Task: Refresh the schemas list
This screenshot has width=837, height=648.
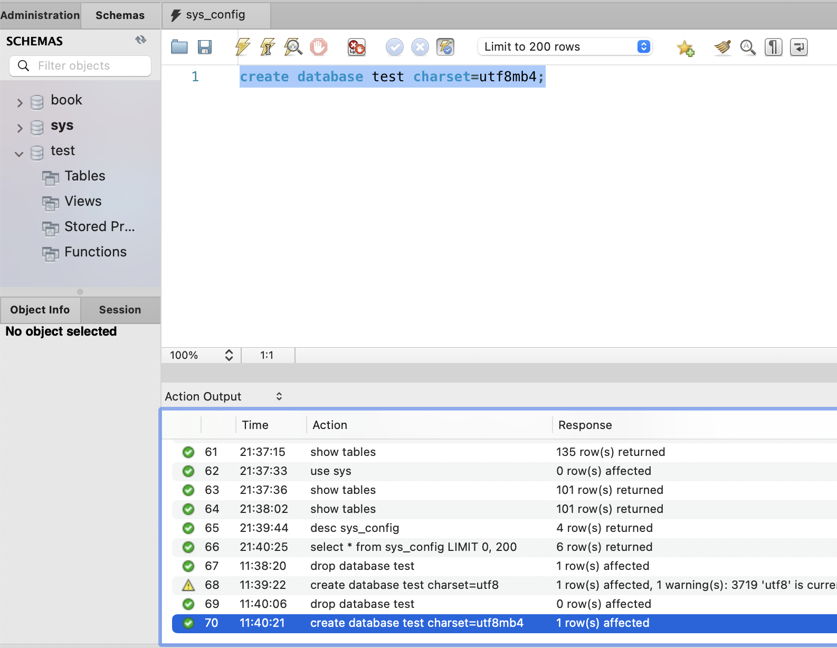Action: click(140, 40)
